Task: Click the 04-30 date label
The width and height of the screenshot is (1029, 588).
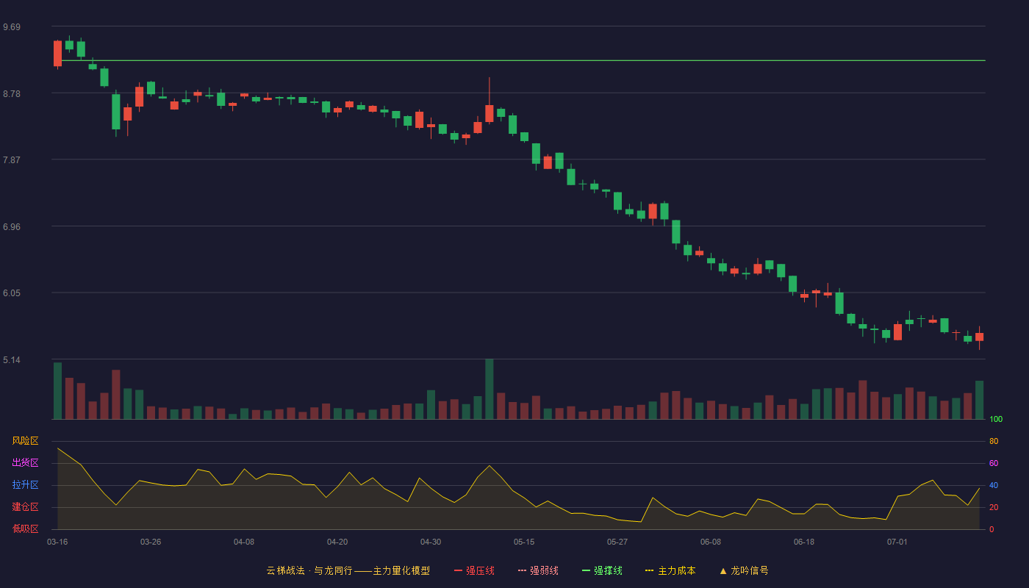Action: (x=431, y=542)
